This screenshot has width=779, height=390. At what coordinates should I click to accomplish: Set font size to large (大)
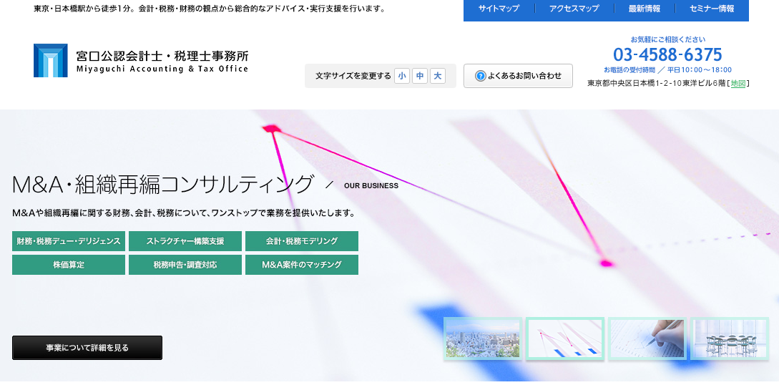(x=438, y=76)
